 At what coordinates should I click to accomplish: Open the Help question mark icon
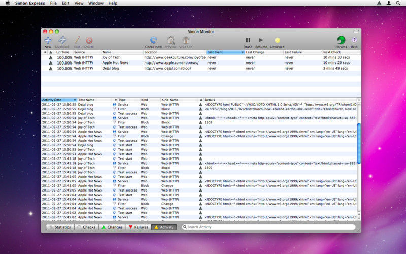point(354,40)
